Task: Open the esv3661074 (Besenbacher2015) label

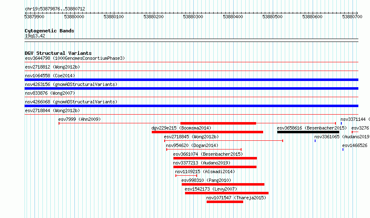Action: point(208,154)
